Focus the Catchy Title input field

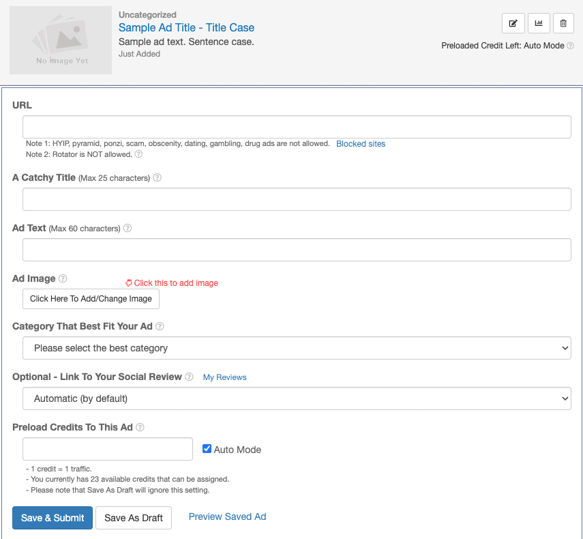point(297,199)
